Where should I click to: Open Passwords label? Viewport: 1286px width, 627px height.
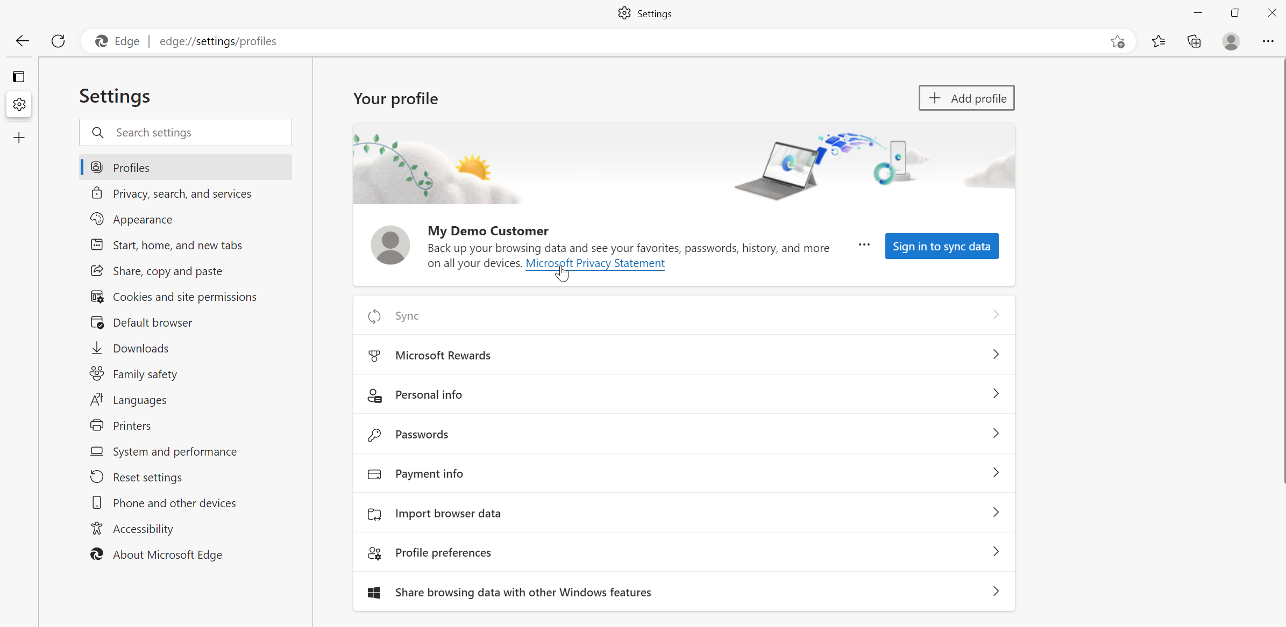tap(422, 434)
